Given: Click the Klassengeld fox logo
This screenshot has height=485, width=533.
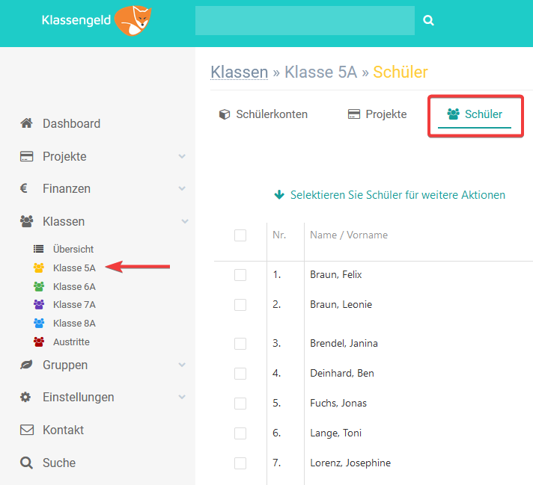Looking at the screenshot, I should tap(132, 20).
